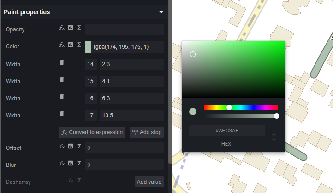This screenshot has width=333, height=193.
Task: Click the #AEC3AF hex input field
Action: pyautogui.click(x=227, y=131)
